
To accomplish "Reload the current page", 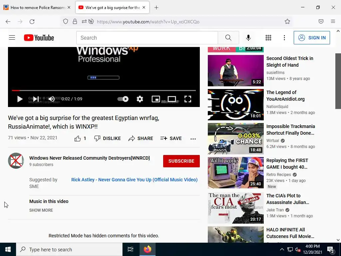I will [32, 22].
